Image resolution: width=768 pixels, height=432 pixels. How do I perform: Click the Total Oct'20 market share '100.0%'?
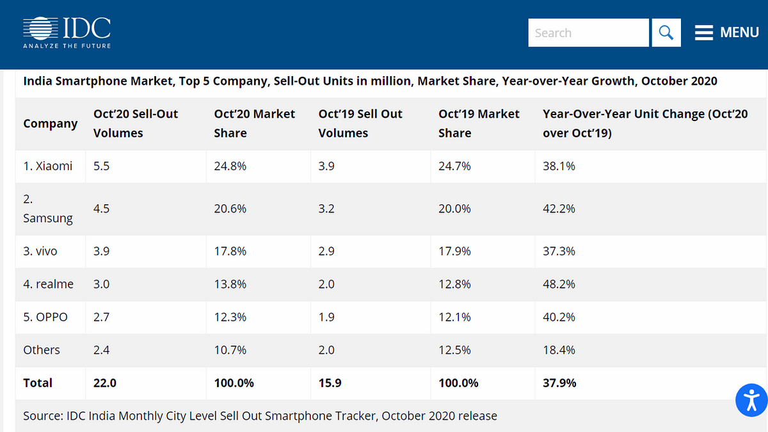pos(234,383)
